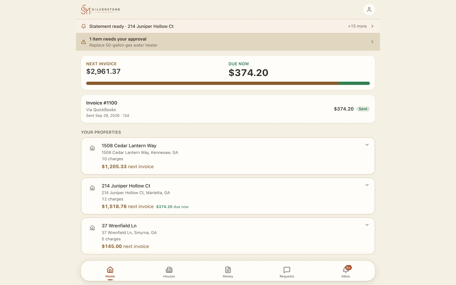Click the warning triangle approval icon
The height and width of the screenshot is (285, 456).
(84, 42)
